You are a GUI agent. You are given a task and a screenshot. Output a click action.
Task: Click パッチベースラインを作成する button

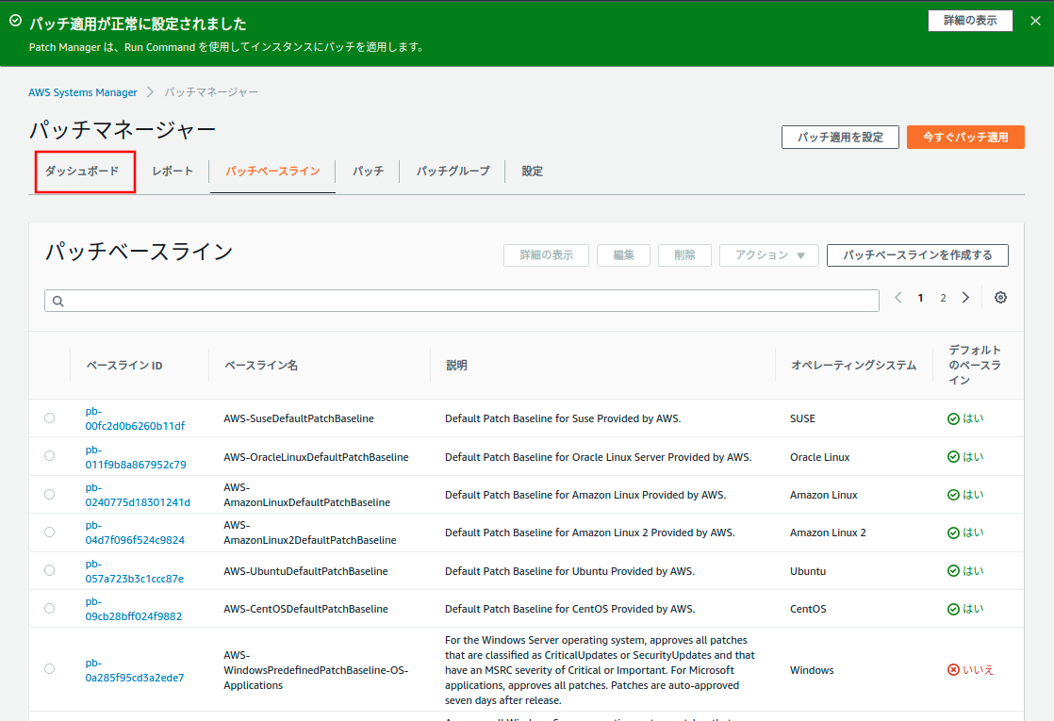(916, 255)
